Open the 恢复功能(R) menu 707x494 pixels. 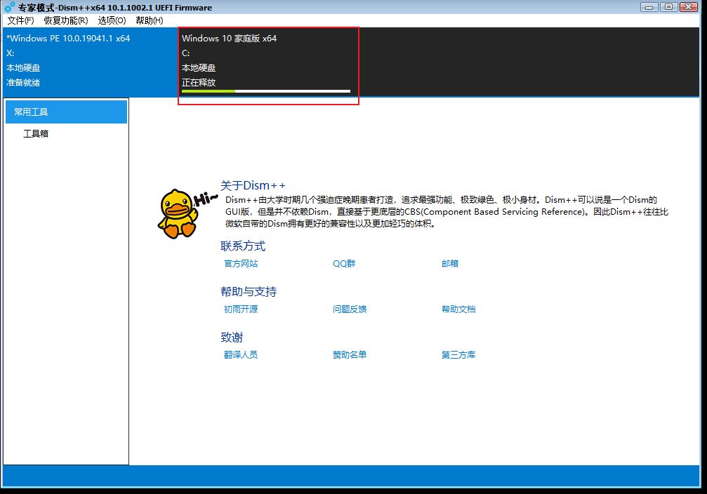[x=66, y=20]
